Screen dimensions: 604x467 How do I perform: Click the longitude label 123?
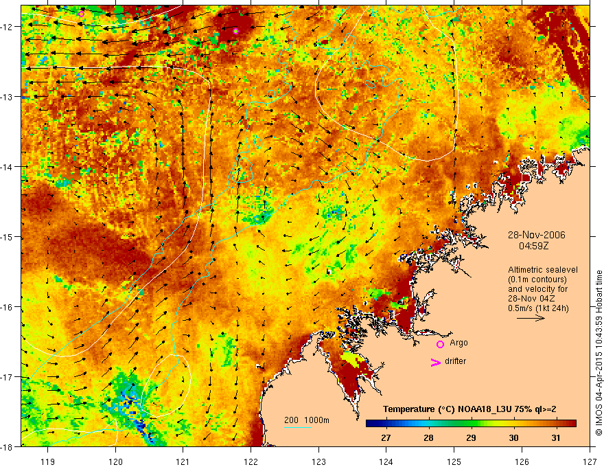(318, 462)
